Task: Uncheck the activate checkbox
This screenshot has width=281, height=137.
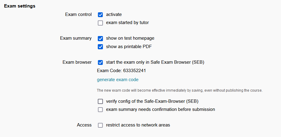Action: (x=101, y=14)
